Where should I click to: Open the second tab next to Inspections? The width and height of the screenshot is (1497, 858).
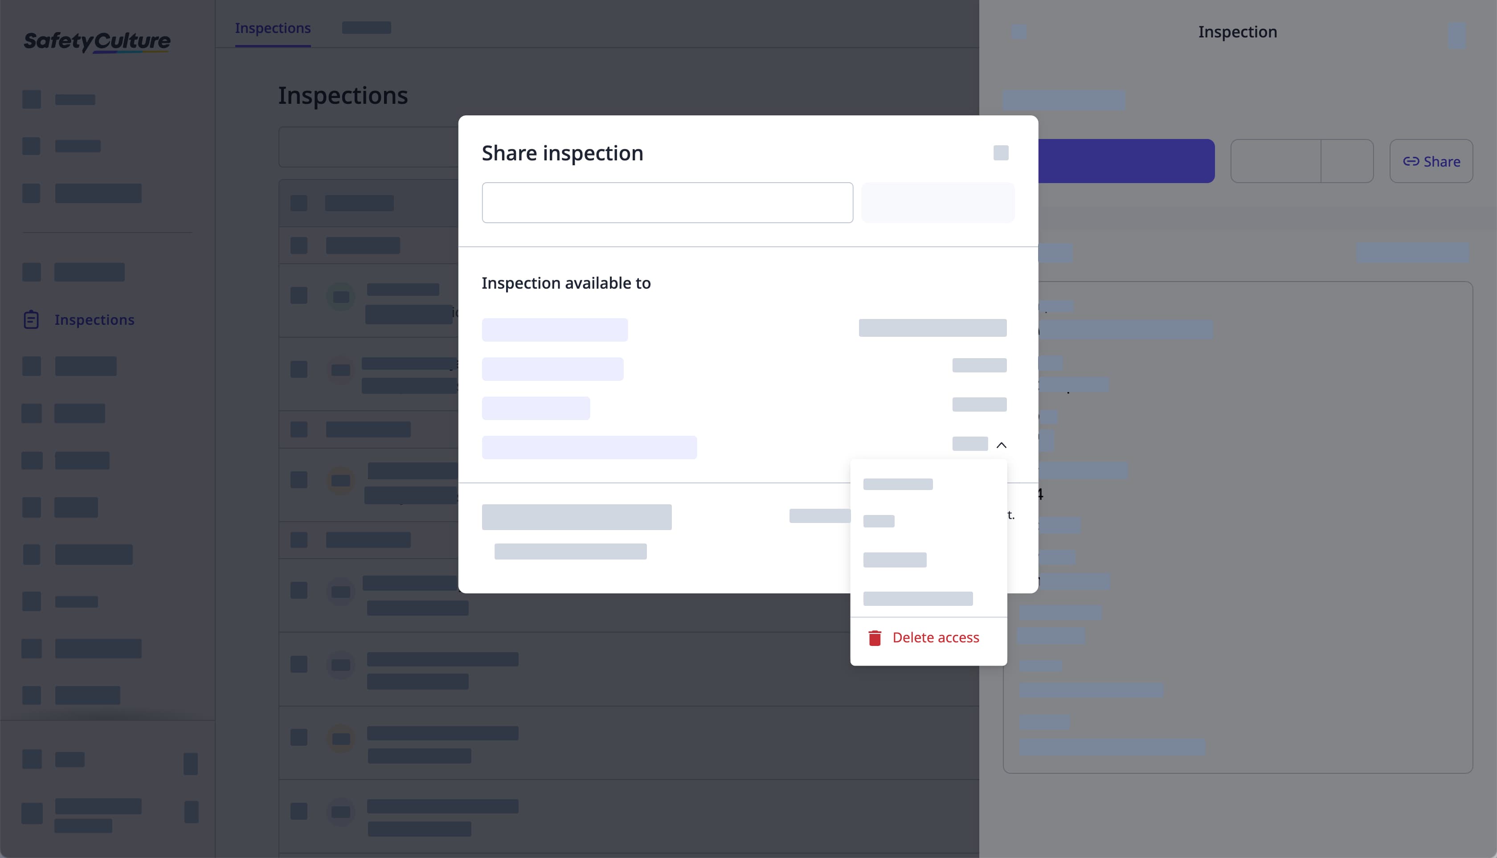point(367,28)
